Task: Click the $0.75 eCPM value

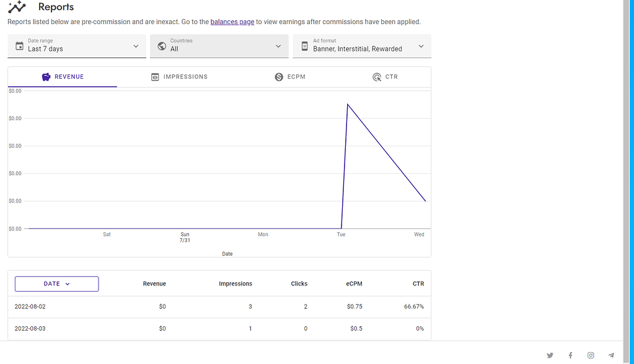Action: pos(354,306)
